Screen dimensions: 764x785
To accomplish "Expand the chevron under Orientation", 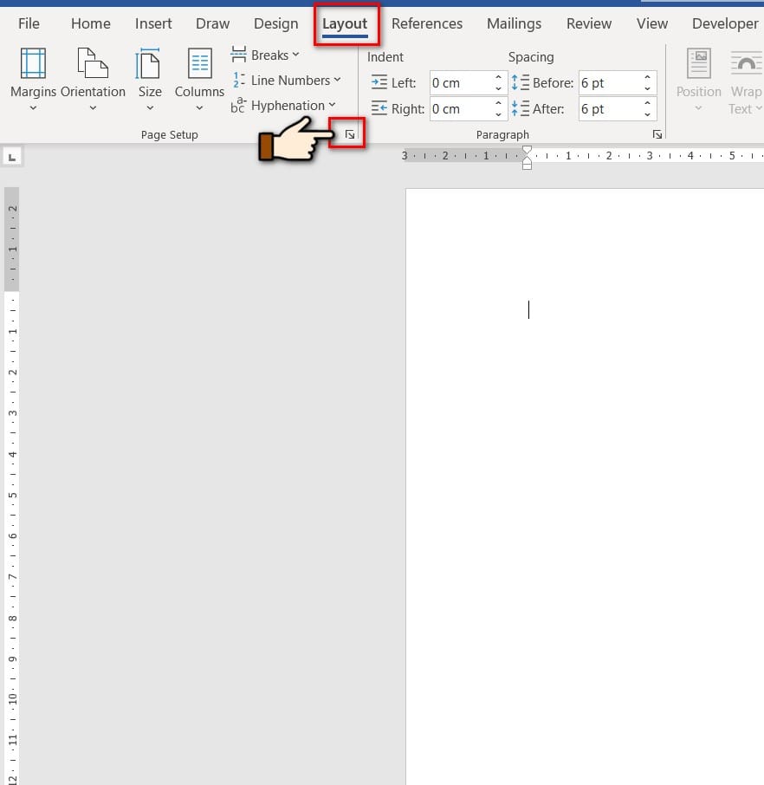I will pyautogui.click(x=93, y=108).
